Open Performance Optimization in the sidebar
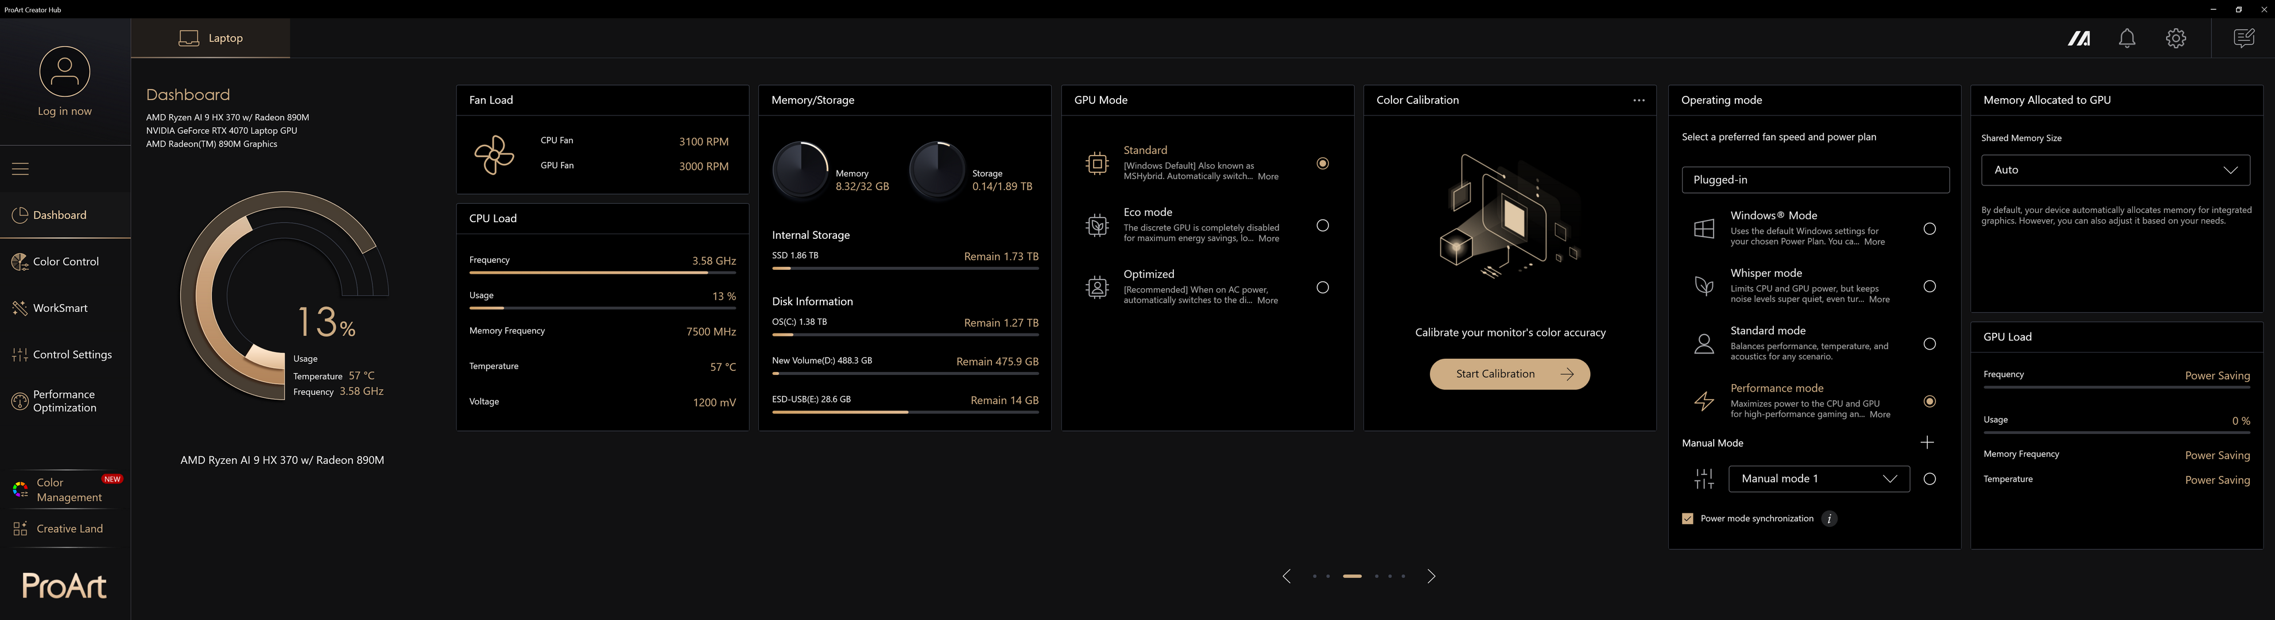Viewport: 2275px width, 620px height. point(65,401)
